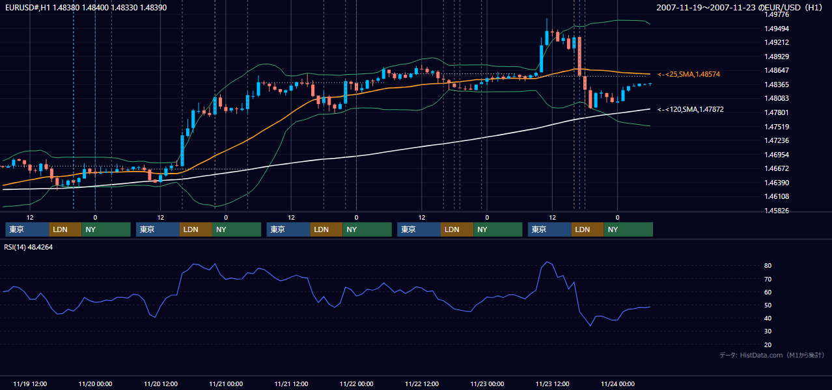Select price axis value 1.49212
The width and height of the screenshot is (832, 390).
[x=777, y=42]
